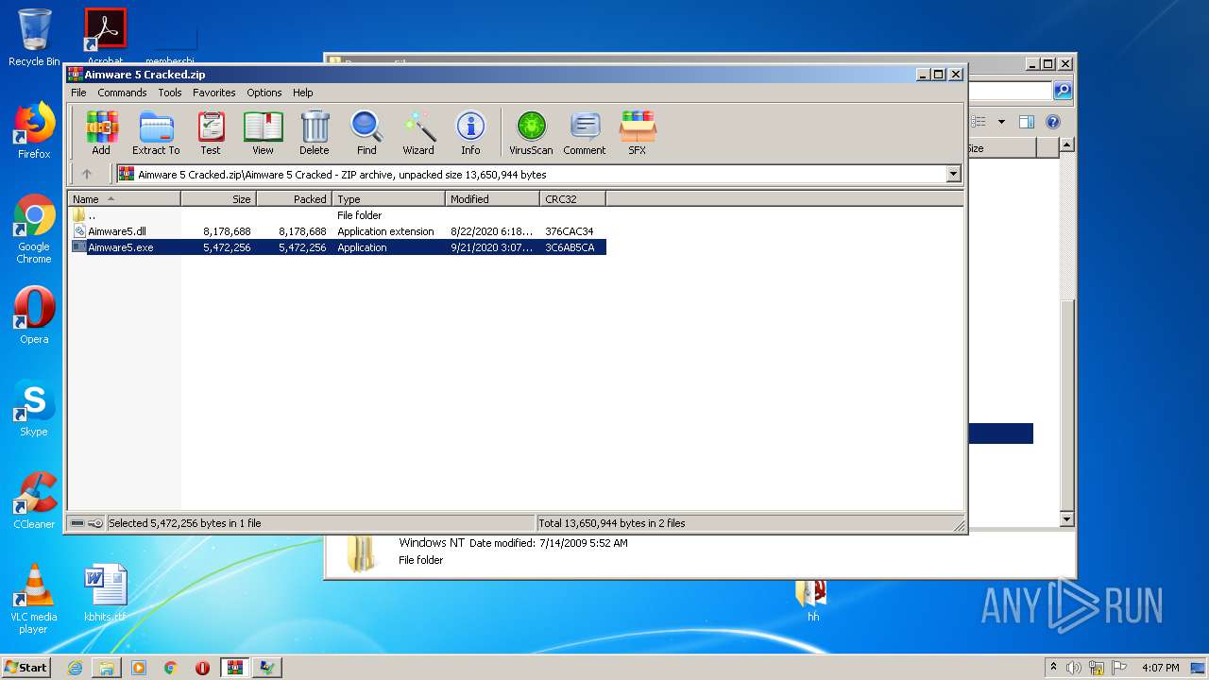Toggle the preview pane icon in Explorer window
Image resolution: width=1209 pixels, height=680 pixels.
click(1027, 122)
